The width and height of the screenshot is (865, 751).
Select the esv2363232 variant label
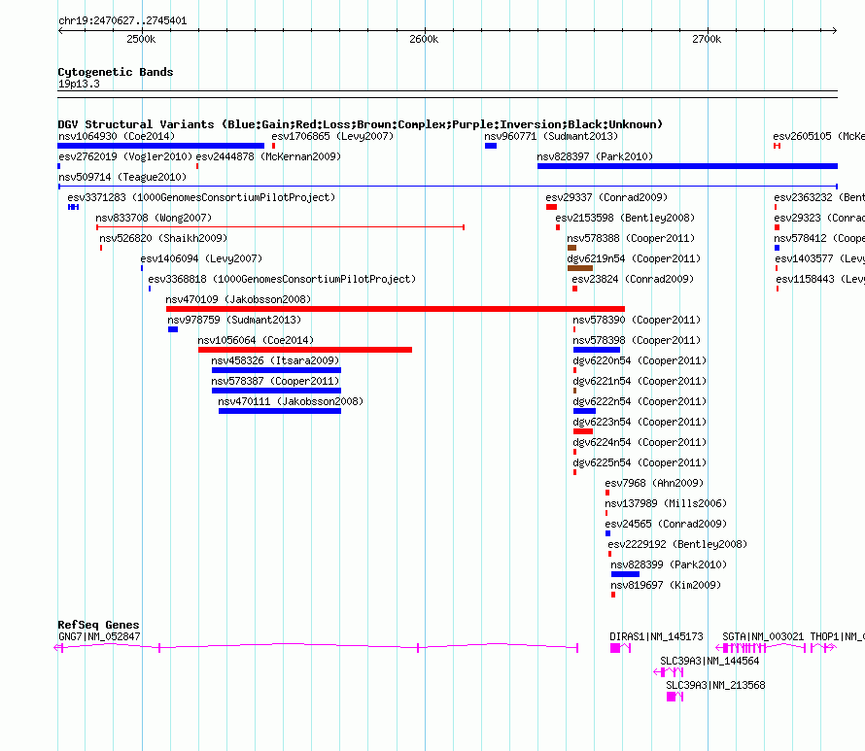819,197
